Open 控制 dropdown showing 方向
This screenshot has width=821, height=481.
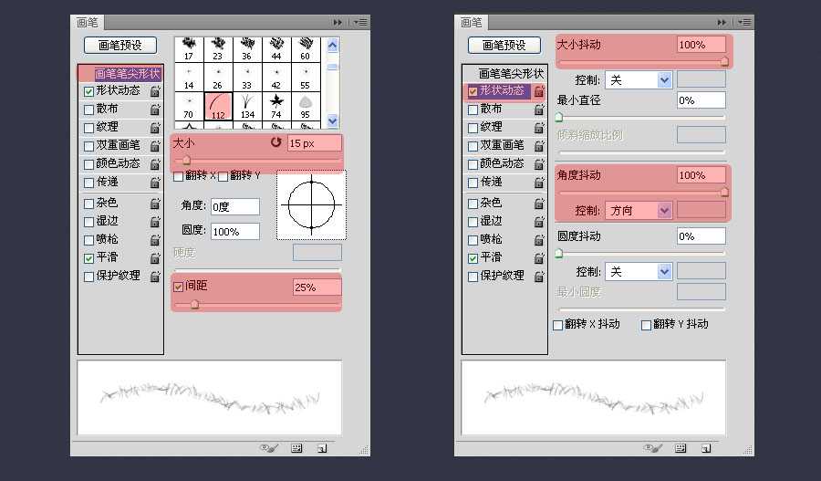tap(639, 211)
